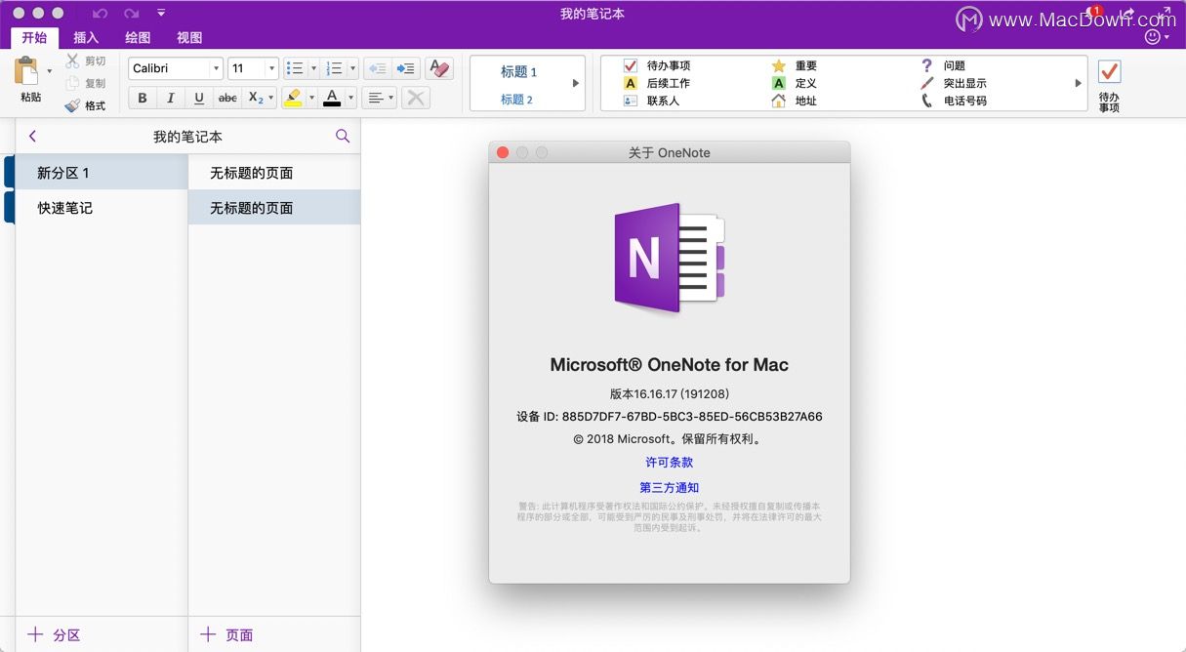Viewport: 1186px width, 652px height.
Task: Apply the 突出显示 highlight tag
Action: [954, 83]
